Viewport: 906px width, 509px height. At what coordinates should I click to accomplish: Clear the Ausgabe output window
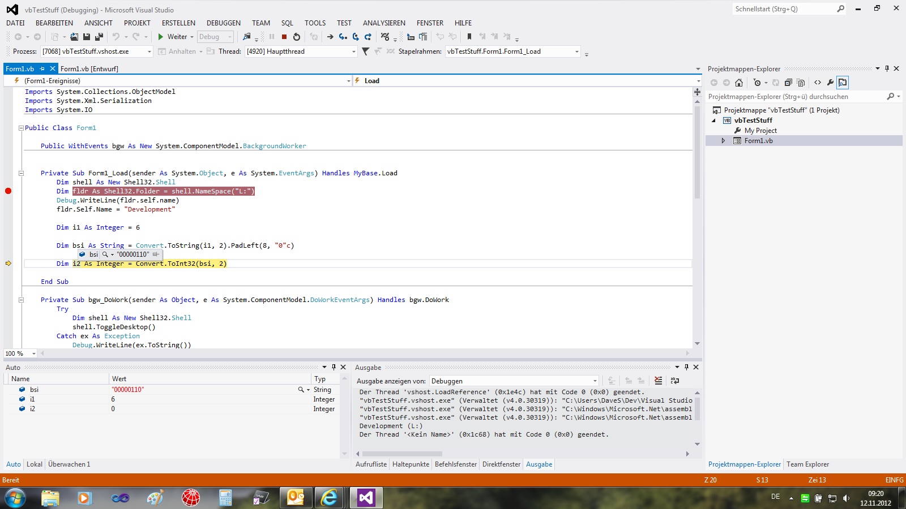pyautogui.click(x=658, y=381)
